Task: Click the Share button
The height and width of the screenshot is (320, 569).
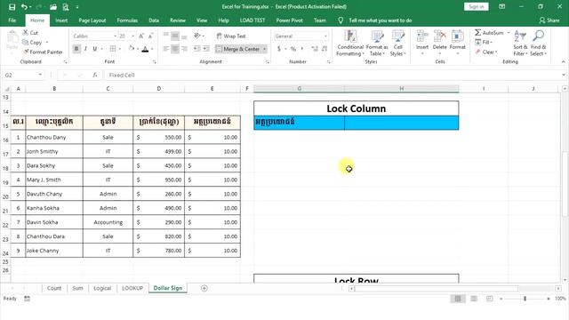Action: click(x=549, y=20)
